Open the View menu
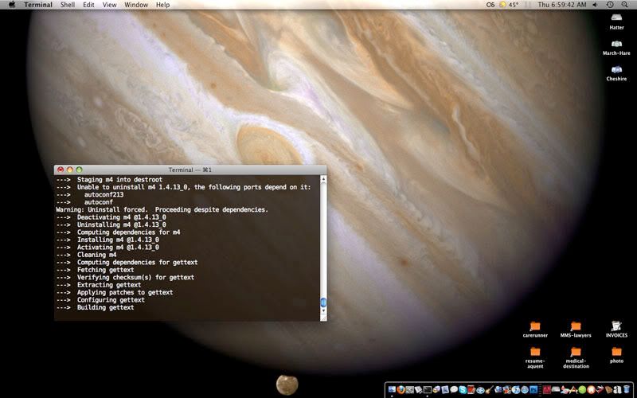The height and width of the screenshot is (398, 637). (x=109, y=5)
